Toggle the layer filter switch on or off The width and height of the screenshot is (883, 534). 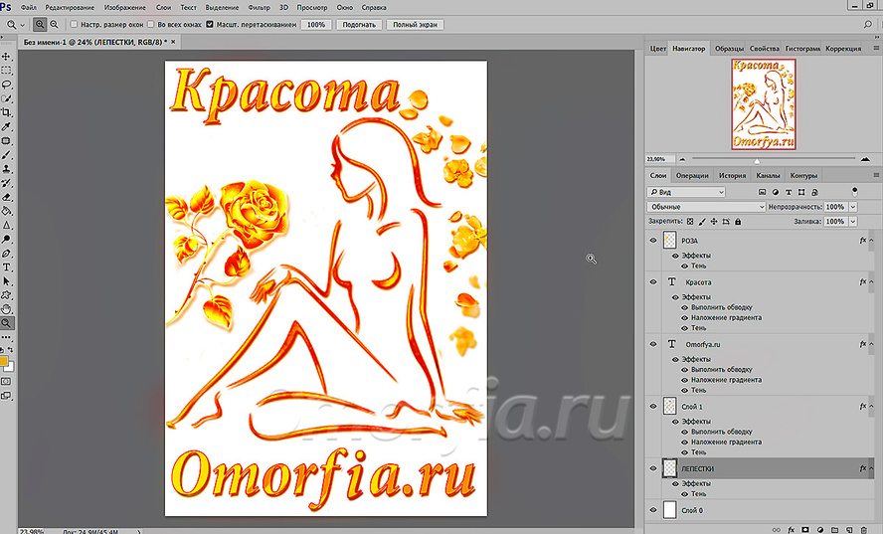tap(855, 192)
